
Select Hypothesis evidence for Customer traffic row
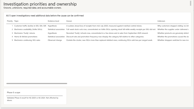[52, 26]
